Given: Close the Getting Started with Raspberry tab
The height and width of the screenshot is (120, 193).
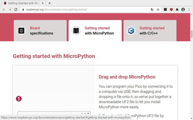Looking at the screenshot, I should [x=43, y=3].
